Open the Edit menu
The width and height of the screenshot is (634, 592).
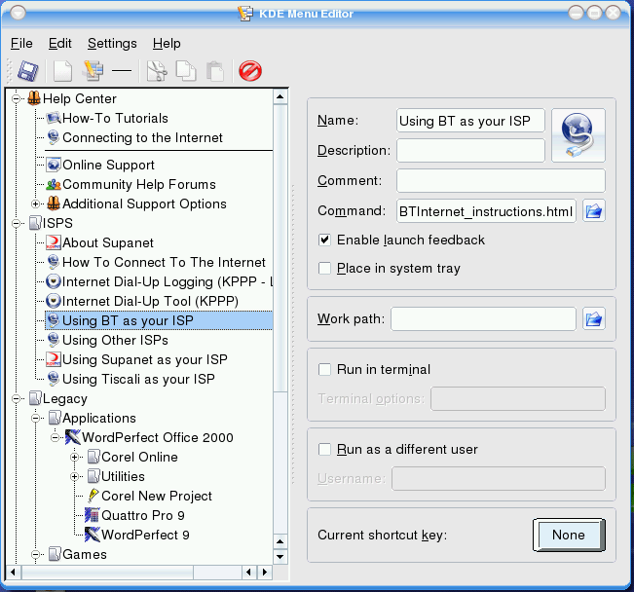(x=59, y=43)
